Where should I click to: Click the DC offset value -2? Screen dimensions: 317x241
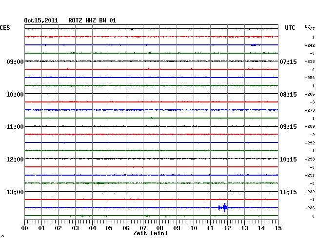point(312,135)
